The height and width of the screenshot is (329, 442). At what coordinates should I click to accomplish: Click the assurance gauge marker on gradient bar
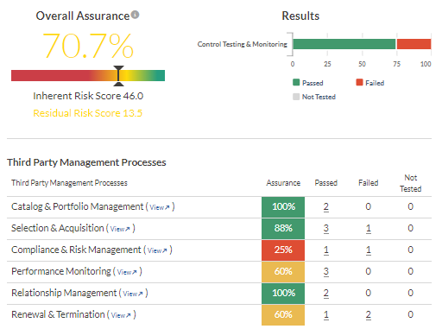[x=118, y=76]
